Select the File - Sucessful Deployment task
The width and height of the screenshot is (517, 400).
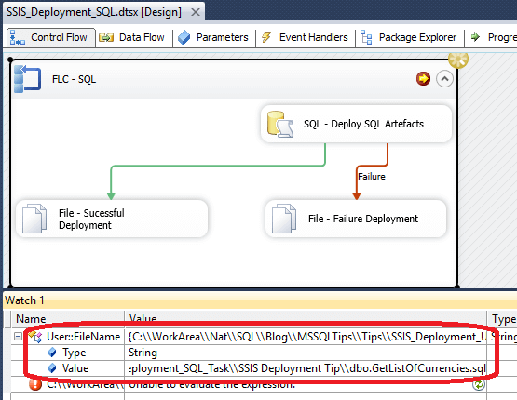click(x=112, y=219)
